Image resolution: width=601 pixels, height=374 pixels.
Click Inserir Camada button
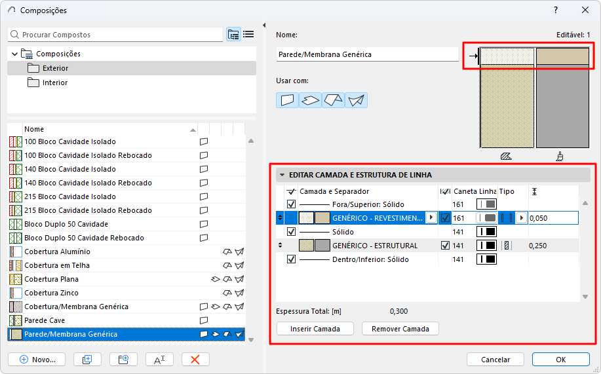(315, 329)
